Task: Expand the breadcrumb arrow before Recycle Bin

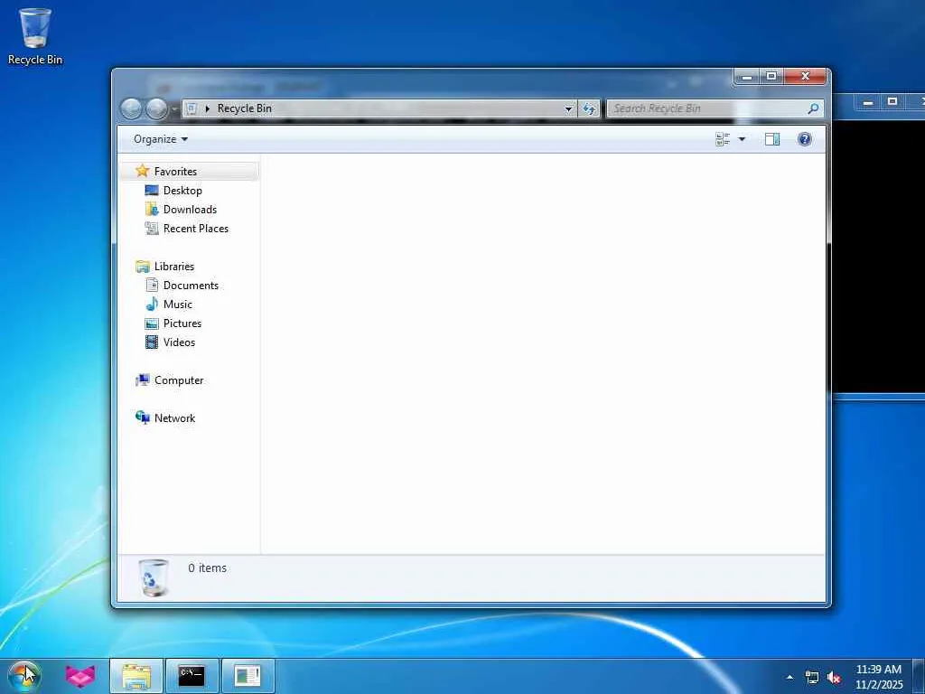Action: (207, 108)
